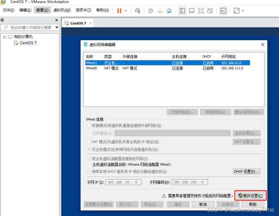
Task: Open the console view icon
Action: pos(223,11)
